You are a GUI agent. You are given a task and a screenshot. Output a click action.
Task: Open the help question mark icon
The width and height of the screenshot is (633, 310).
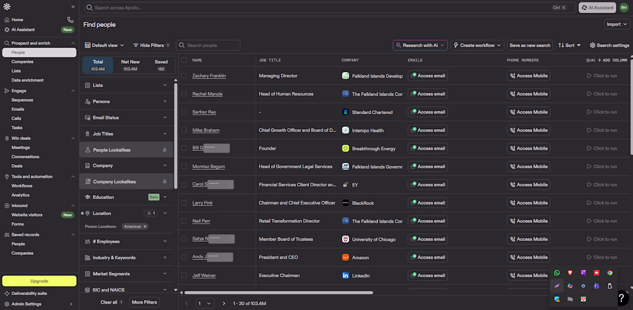622,297
